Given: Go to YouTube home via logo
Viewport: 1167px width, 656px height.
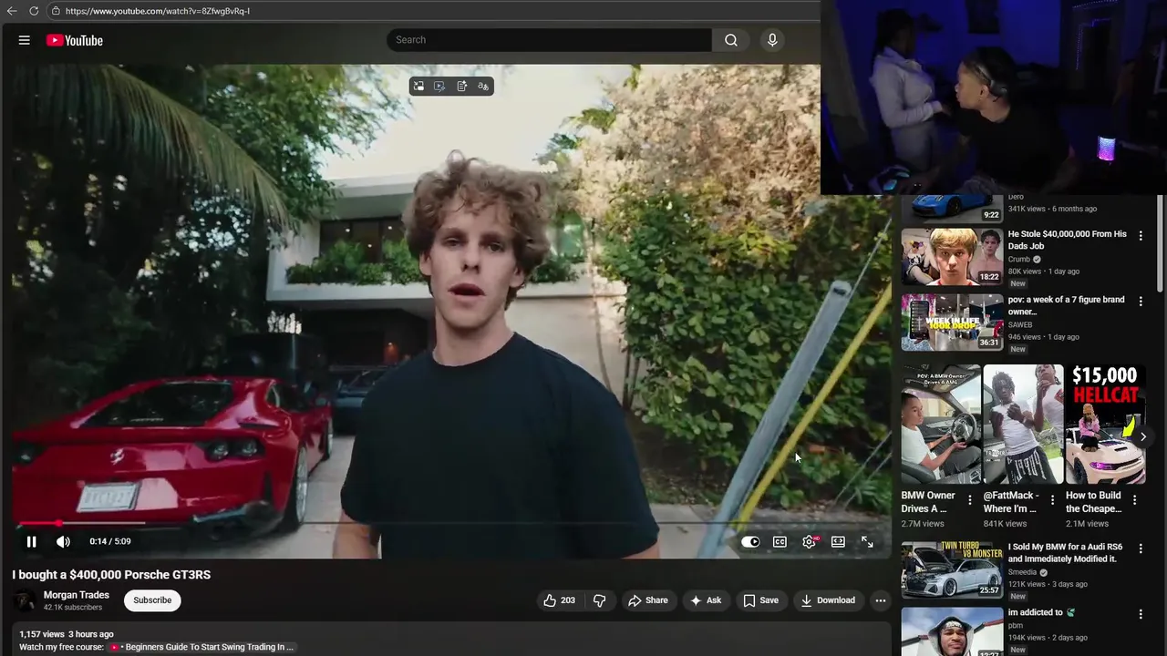Looking at the screenshot, I should tap(75, 40).
